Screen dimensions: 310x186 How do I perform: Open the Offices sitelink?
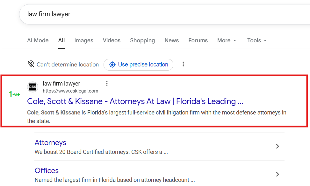click(x=47, y=171)
